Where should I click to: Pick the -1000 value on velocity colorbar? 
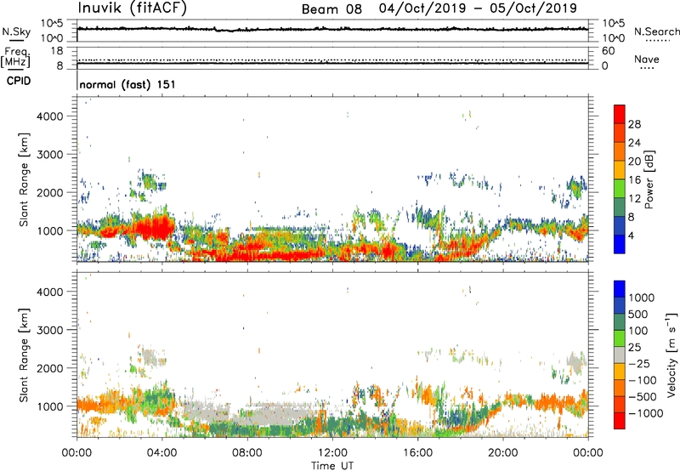pos(645,413)
